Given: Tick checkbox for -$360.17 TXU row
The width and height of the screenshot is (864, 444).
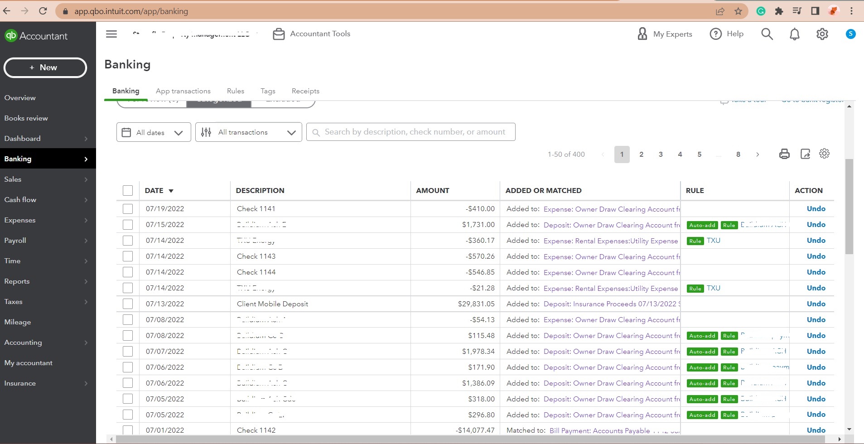Looking at the screenshot, I should point(128,241).
